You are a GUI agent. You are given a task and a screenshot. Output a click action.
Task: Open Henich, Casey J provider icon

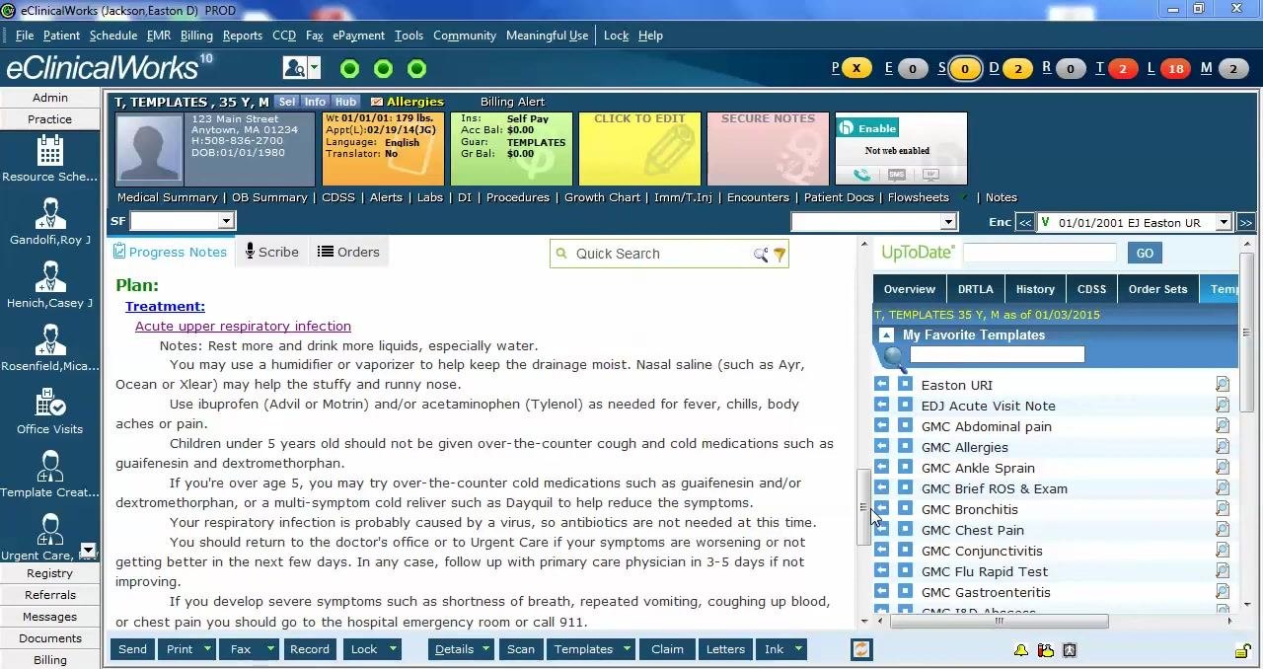49,277
